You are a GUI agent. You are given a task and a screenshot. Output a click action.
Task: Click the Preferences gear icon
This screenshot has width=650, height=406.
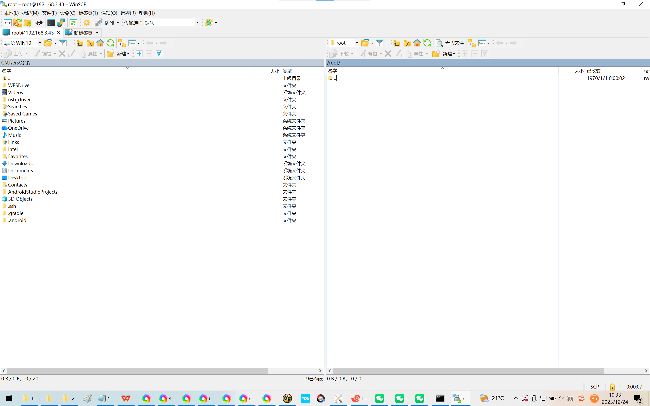(x=87, y=23)
